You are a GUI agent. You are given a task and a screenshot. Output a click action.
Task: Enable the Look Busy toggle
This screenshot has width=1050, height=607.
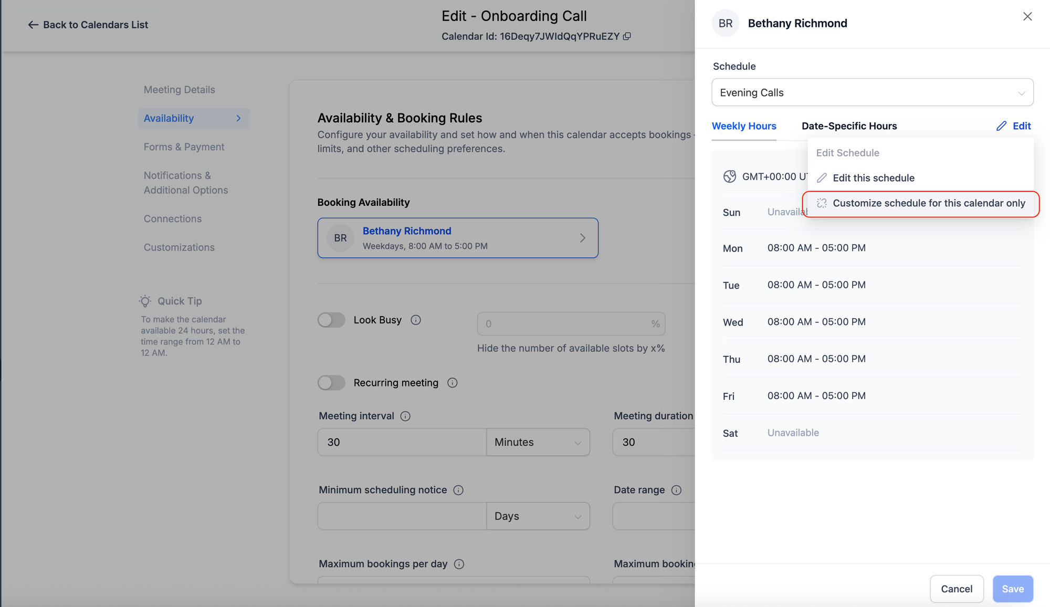pyautogui.click(x=331, y=320)
